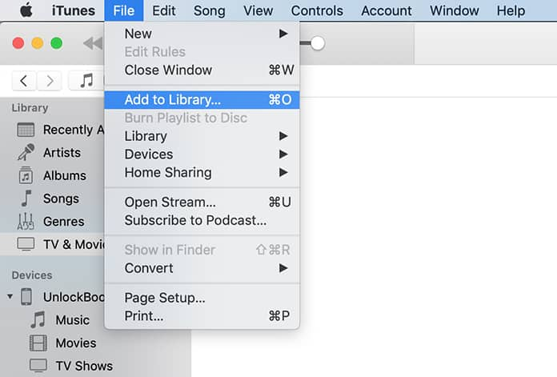Collapse the UnlockBoot device tree
557x377 pixels.
coord(10,296)
